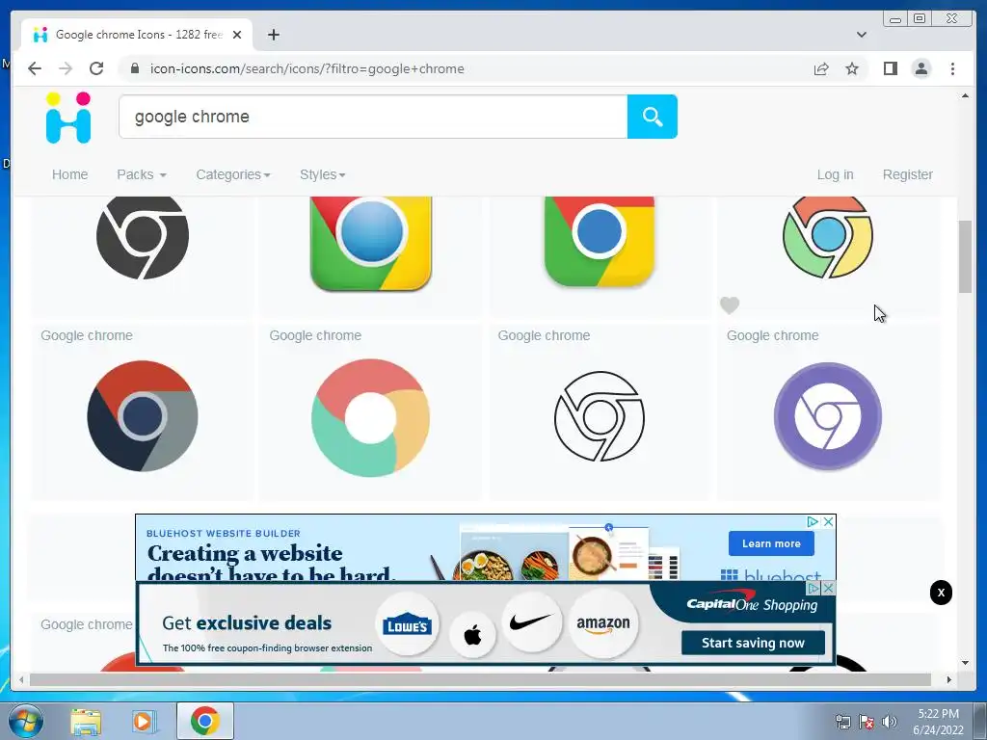987x740 pixels.
Task: Click the scroll up arrow
Action: tap(965, 96)
